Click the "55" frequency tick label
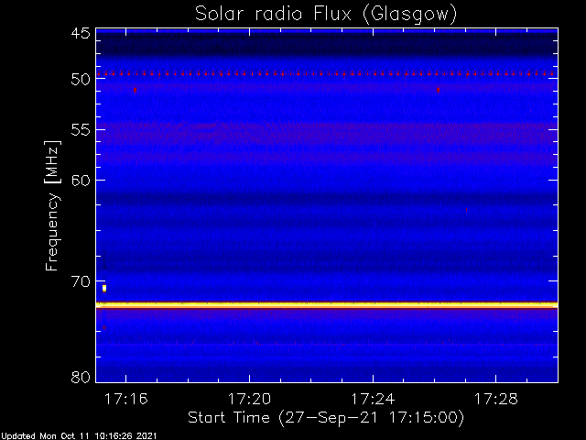 tap(81, 130)
